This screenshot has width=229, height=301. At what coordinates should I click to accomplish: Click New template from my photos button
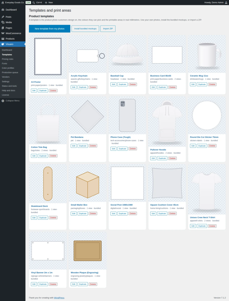click(x=50, y=29)
